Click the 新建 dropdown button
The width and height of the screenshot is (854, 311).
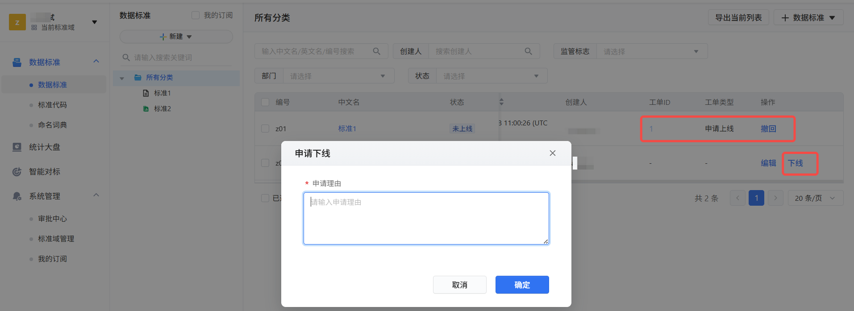point(176,37)
